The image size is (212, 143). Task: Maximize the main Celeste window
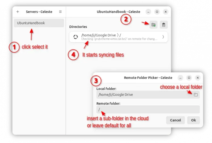[x=157, y=12]
